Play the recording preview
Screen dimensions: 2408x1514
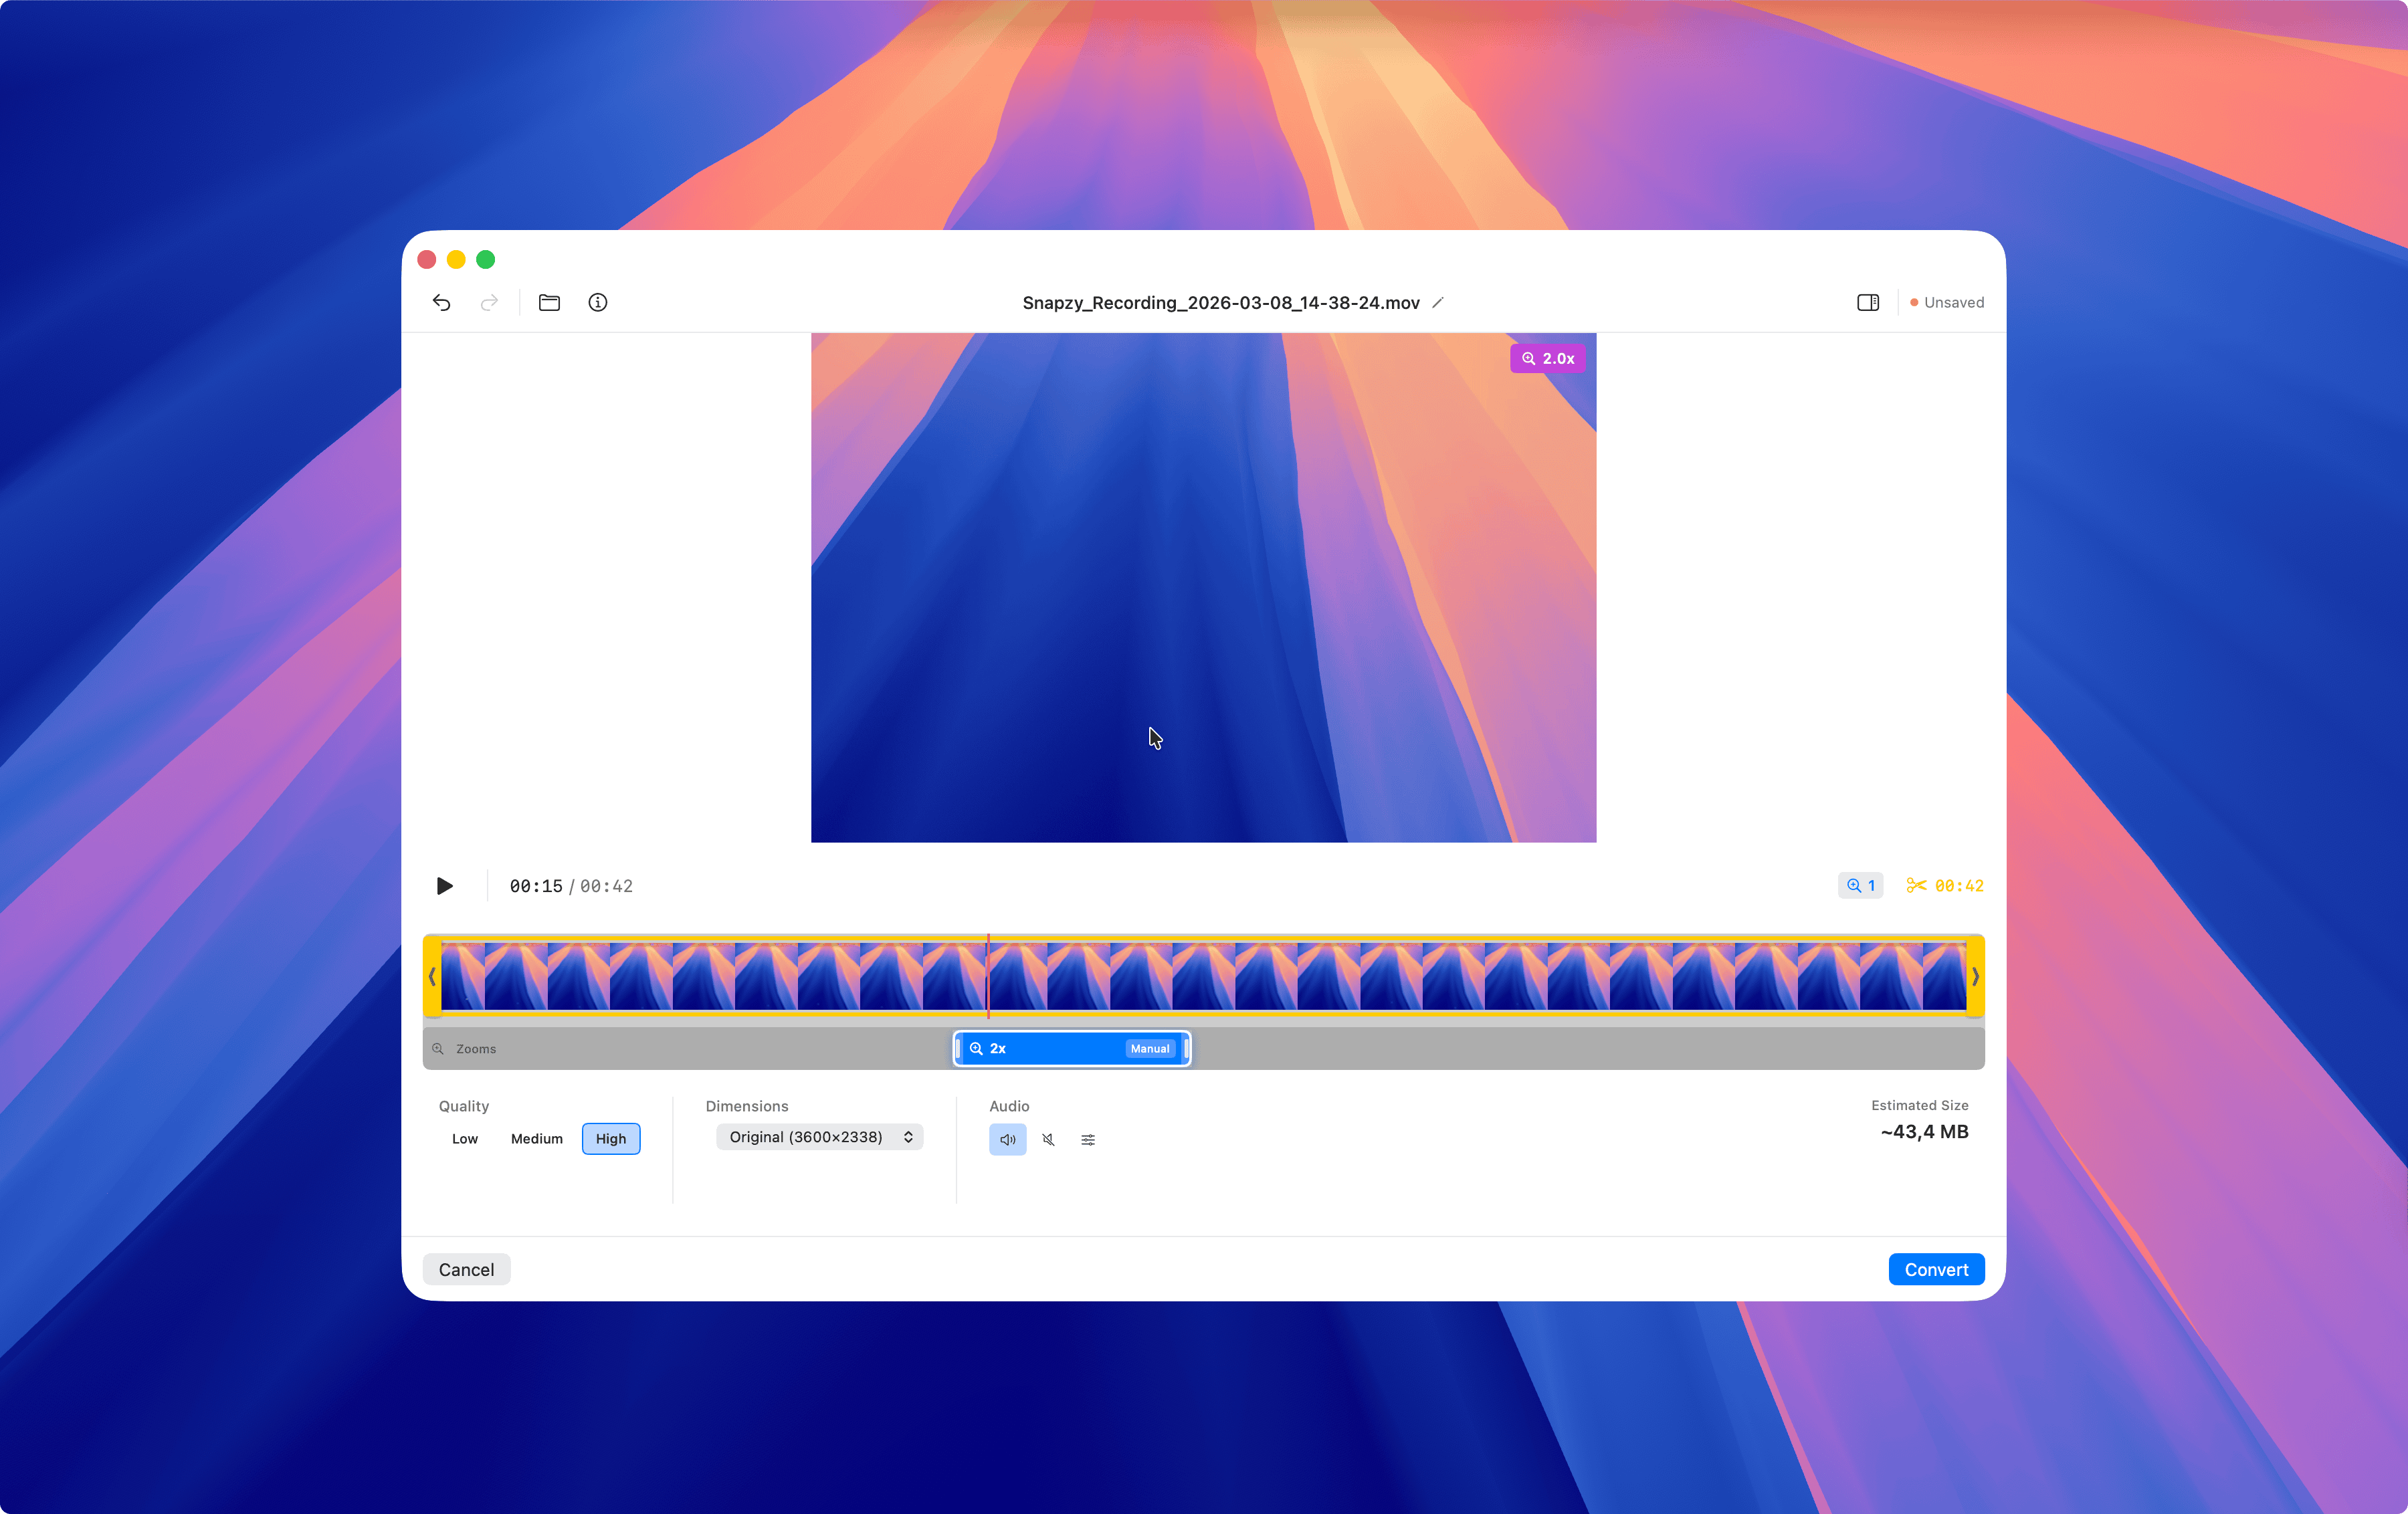point(445,885)
